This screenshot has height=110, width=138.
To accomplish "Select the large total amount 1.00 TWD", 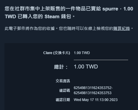I will click(x=86, y=67).
